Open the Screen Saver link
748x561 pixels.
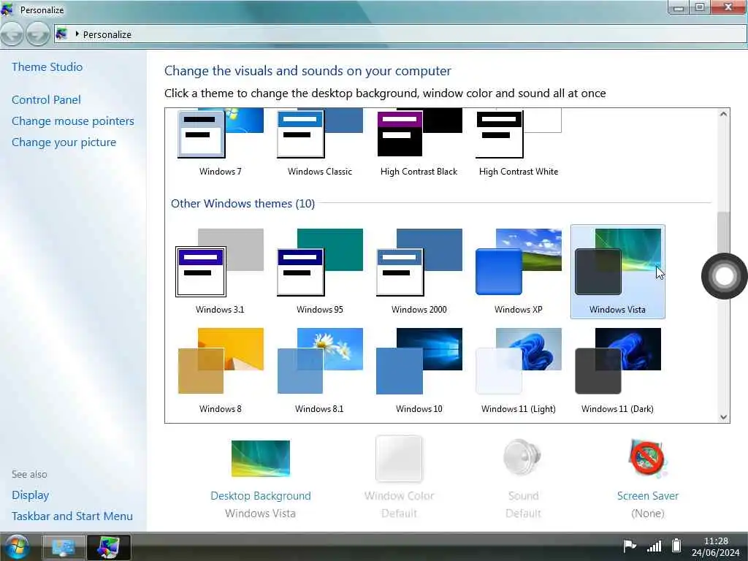647,496
